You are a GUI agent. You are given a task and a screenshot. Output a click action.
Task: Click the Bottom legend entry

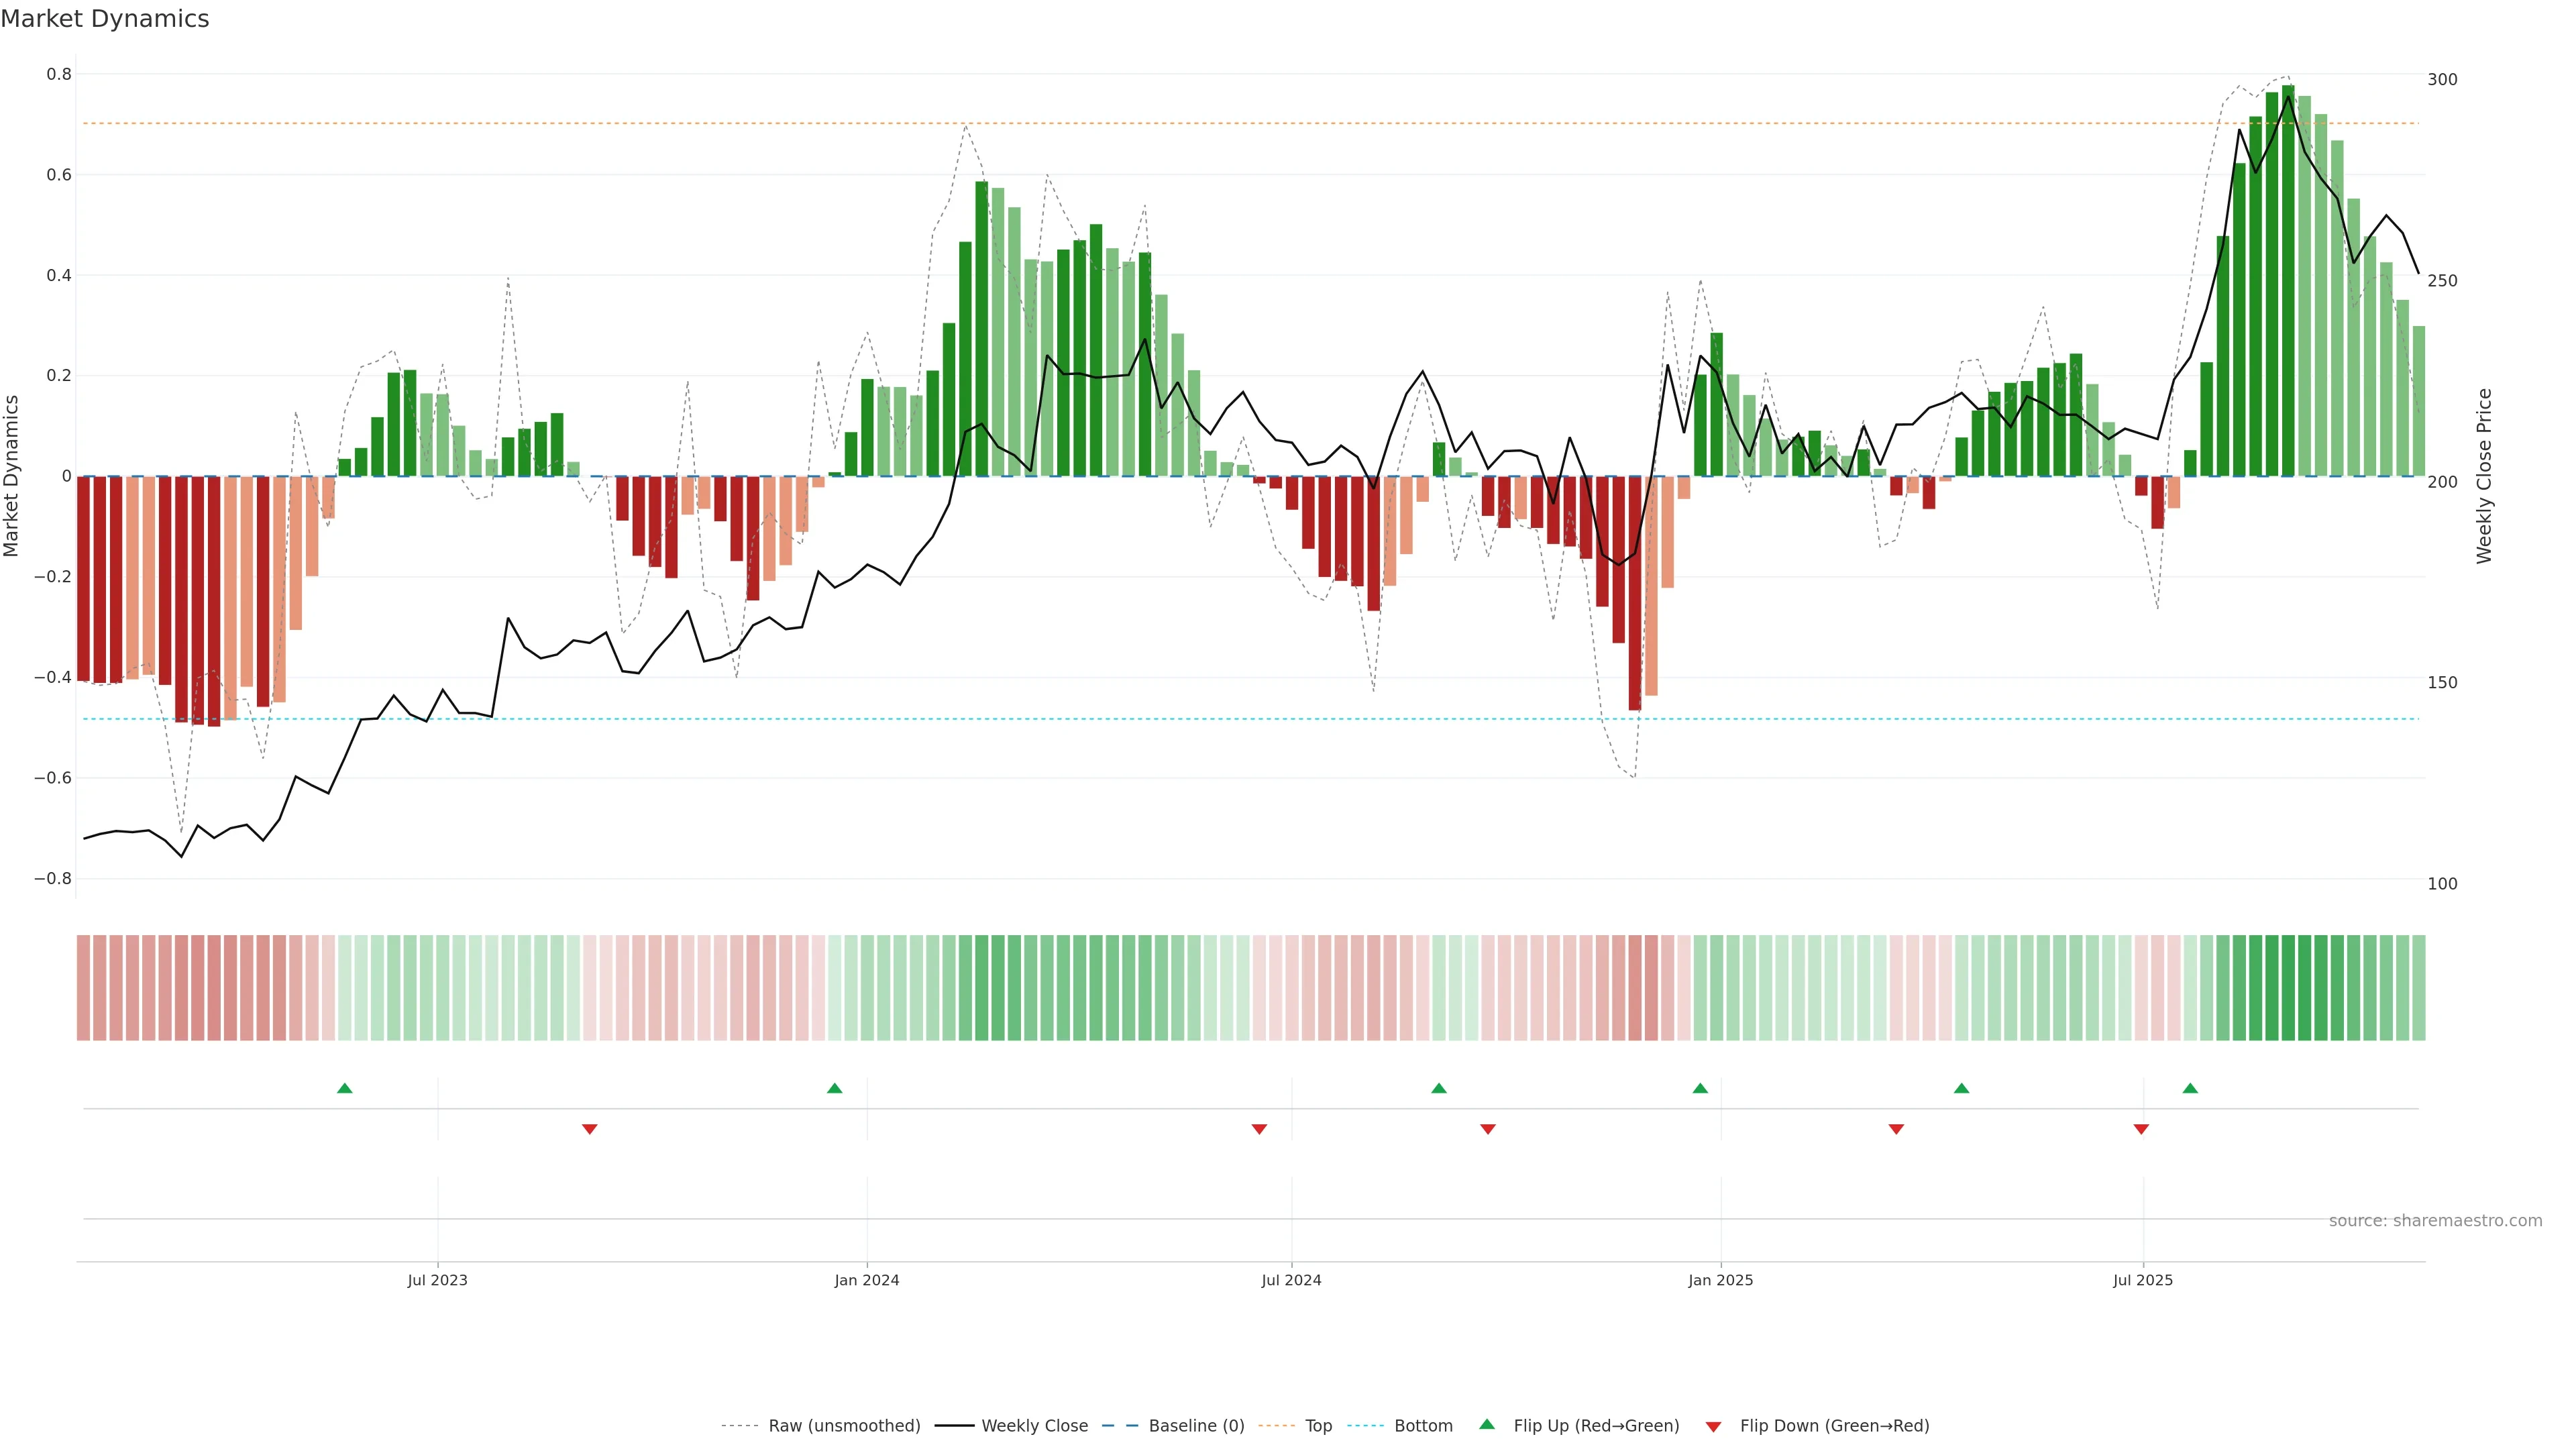click(x=1423, y=1426)
